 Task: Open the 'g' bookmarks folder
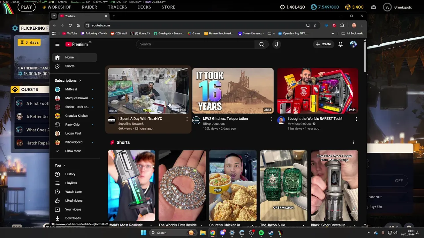(271, 33)
